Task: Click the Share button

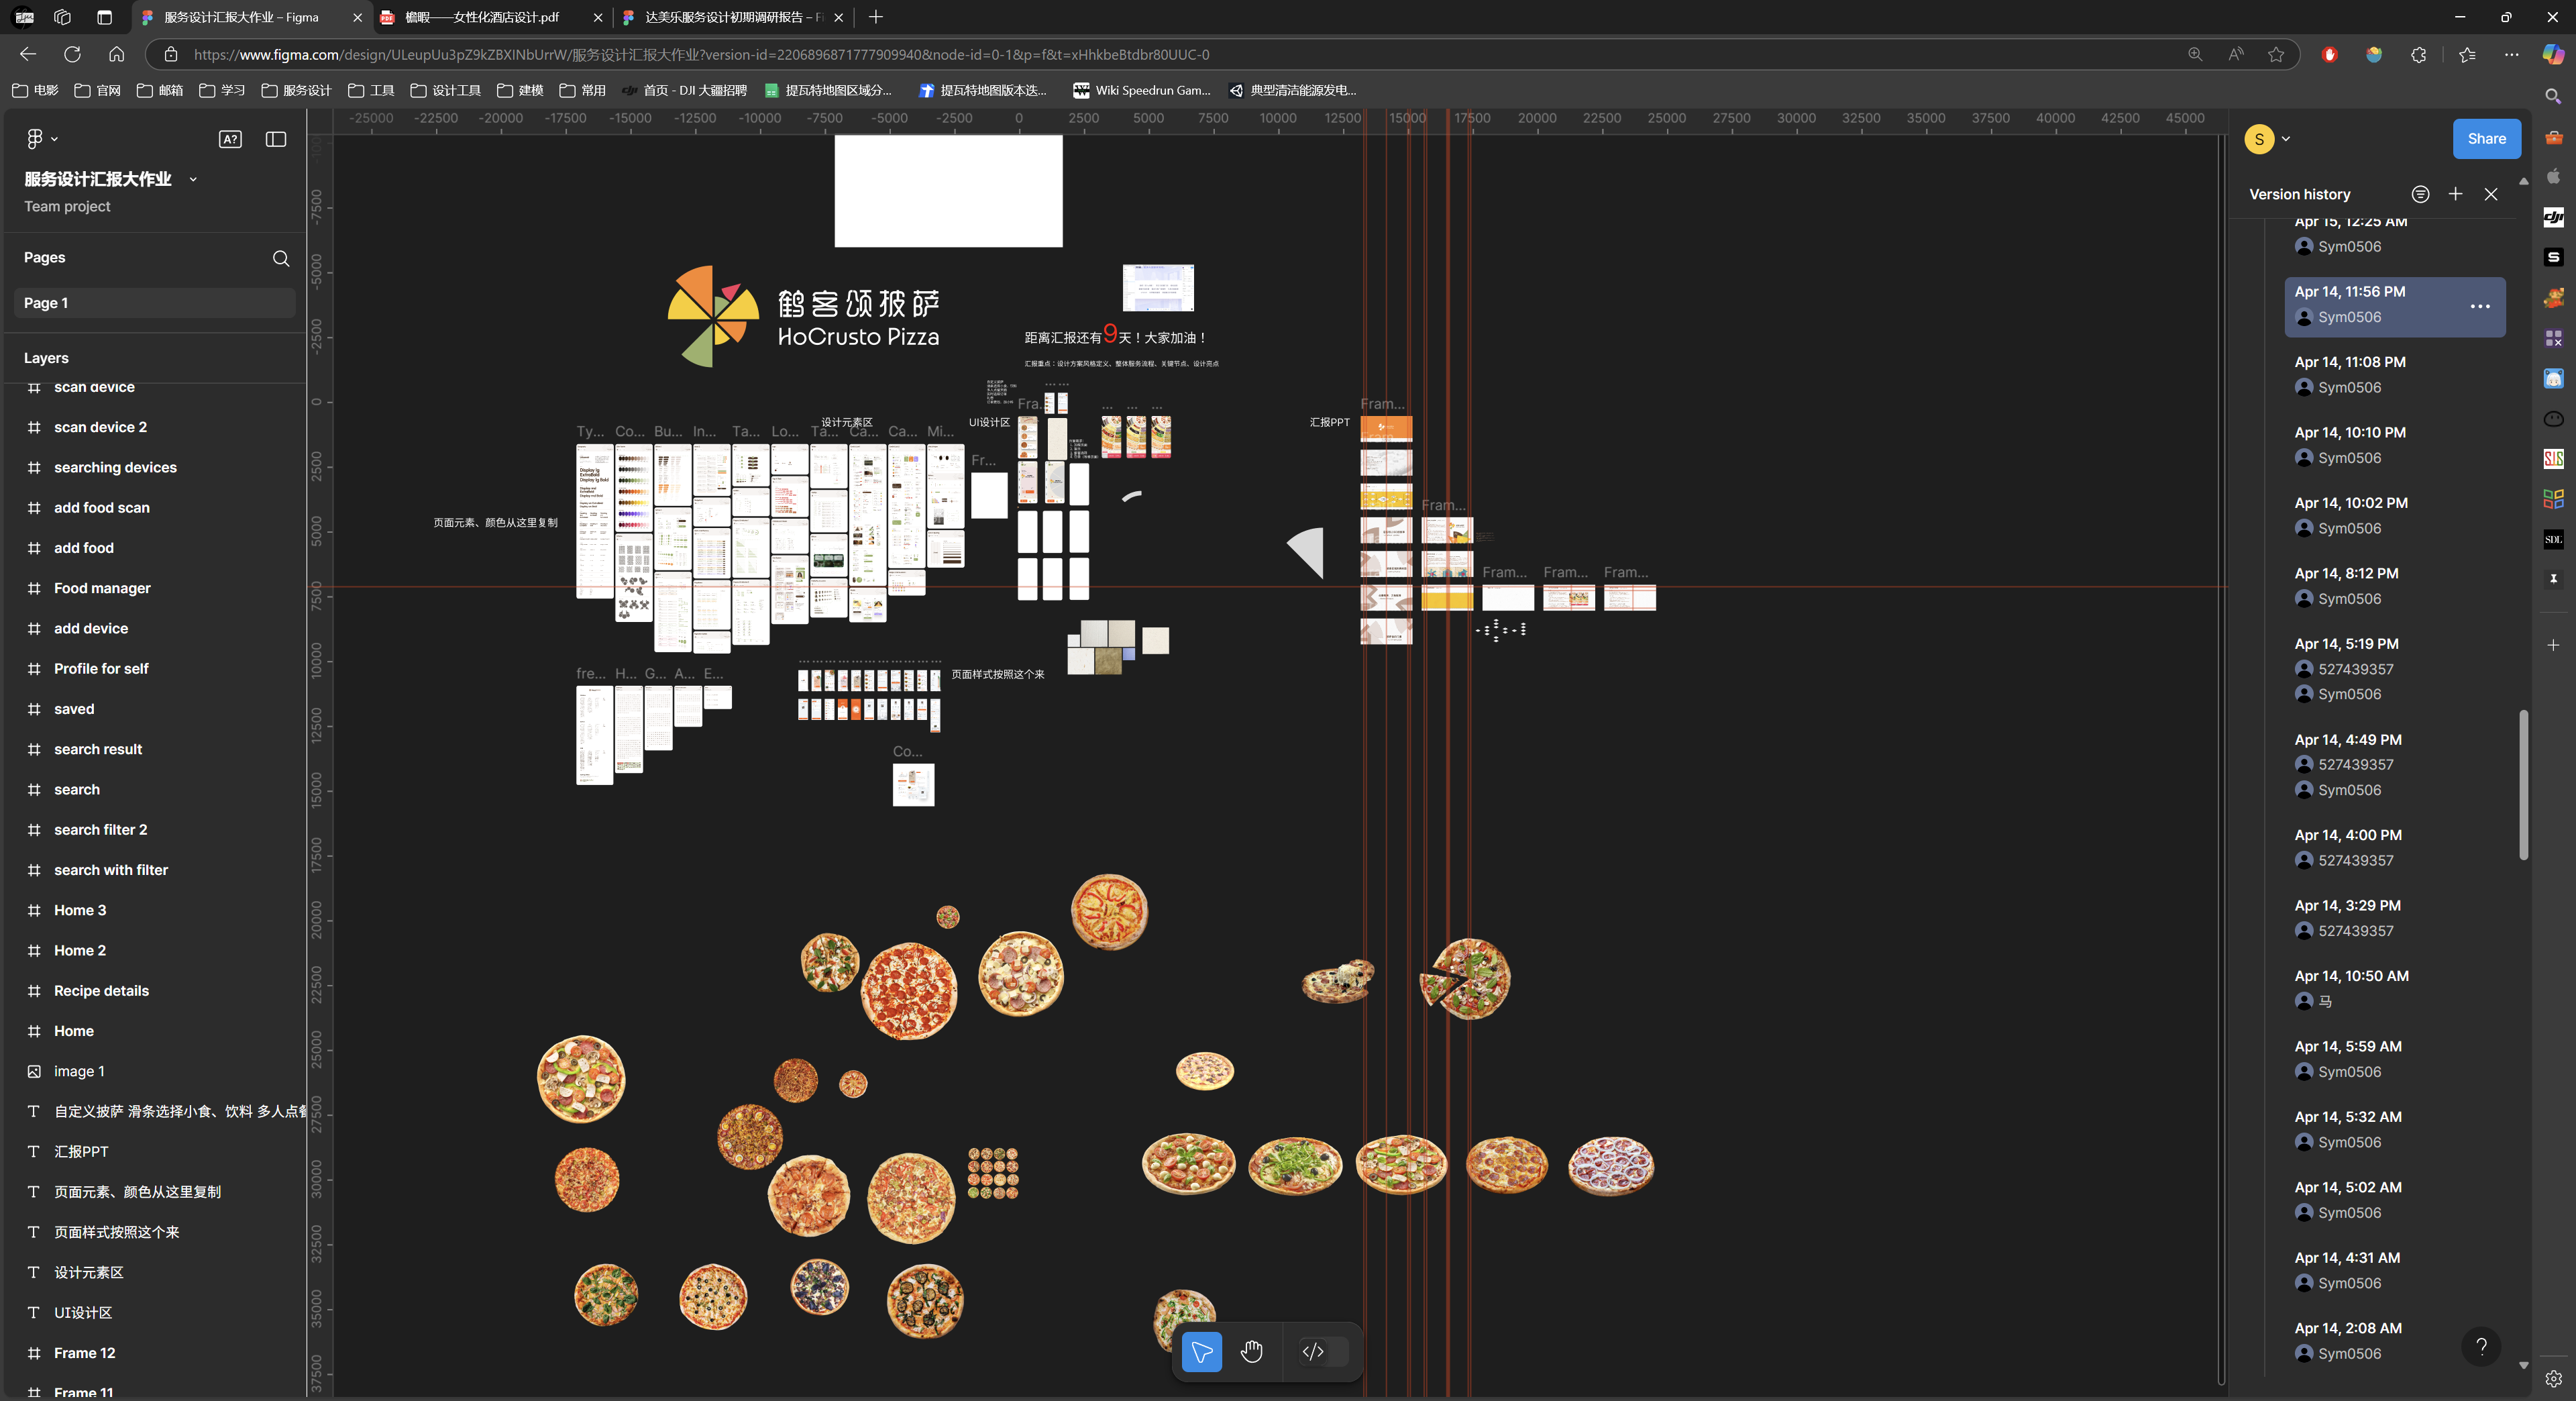Action: tap(2486, 139)
